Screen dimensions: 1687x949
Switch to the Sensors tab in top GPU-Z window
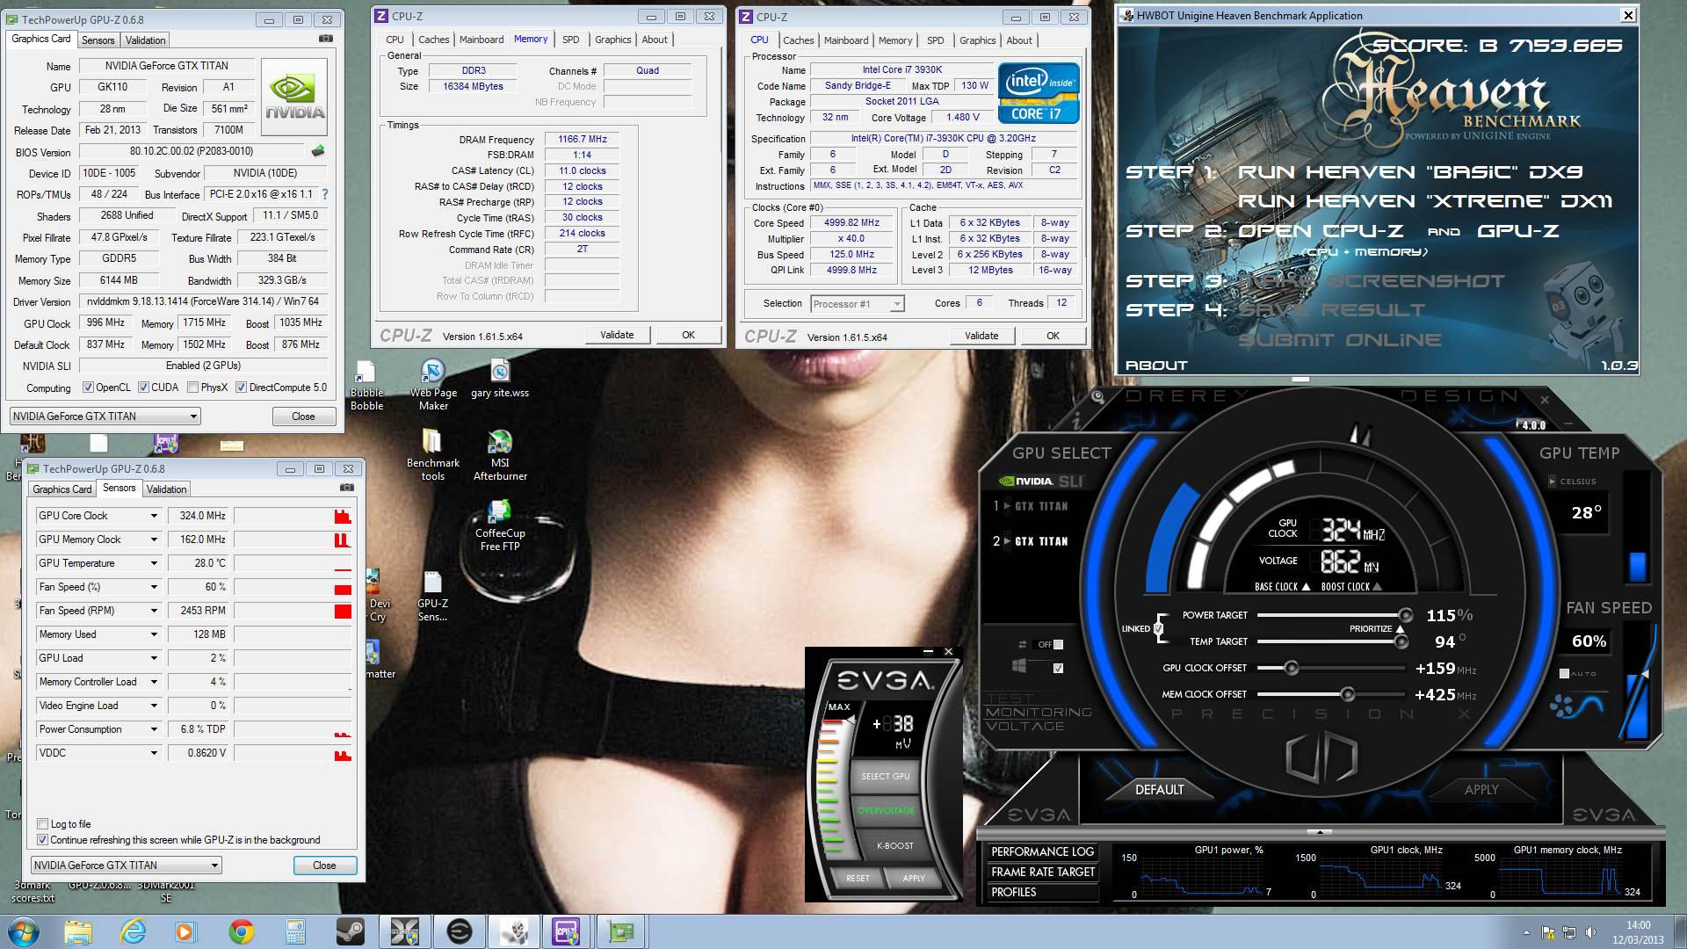pos(98,40)
